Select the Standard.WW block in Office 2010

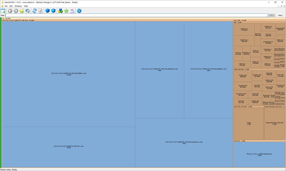243,86
